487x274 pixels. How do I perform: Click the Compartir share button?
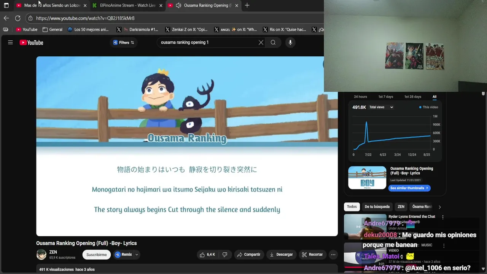coord(249,255)
